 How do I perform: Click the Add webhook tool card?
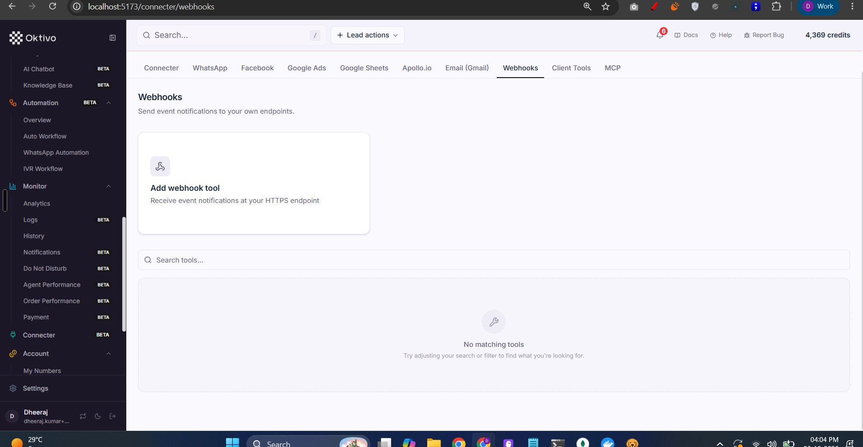(x=254, y=183)
